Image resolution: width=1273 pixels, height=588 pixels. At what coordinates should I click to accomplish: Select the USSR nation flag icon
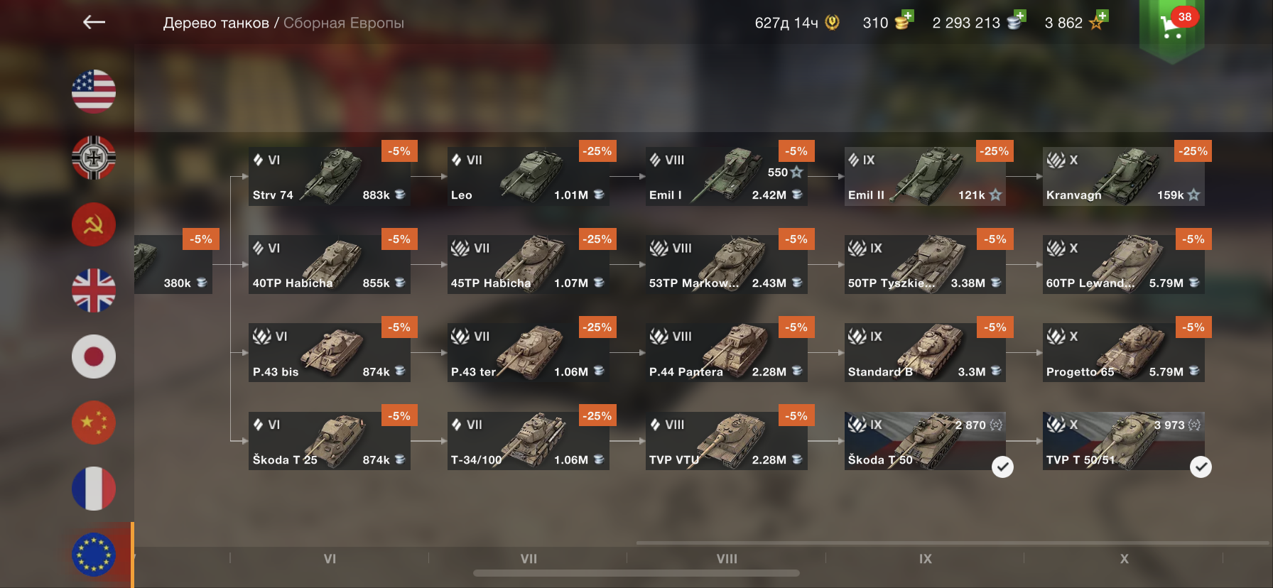pyautogui.click(x=94, y=224)
